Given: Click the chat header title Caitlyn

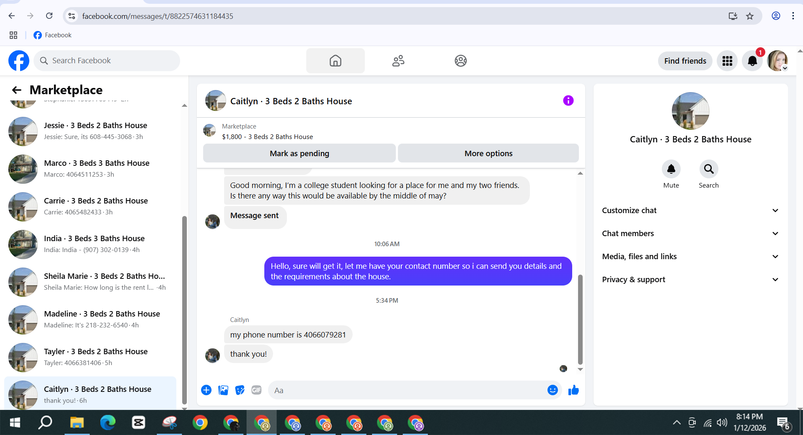Looking at the screenshot, I should click(x=291, y=101).
